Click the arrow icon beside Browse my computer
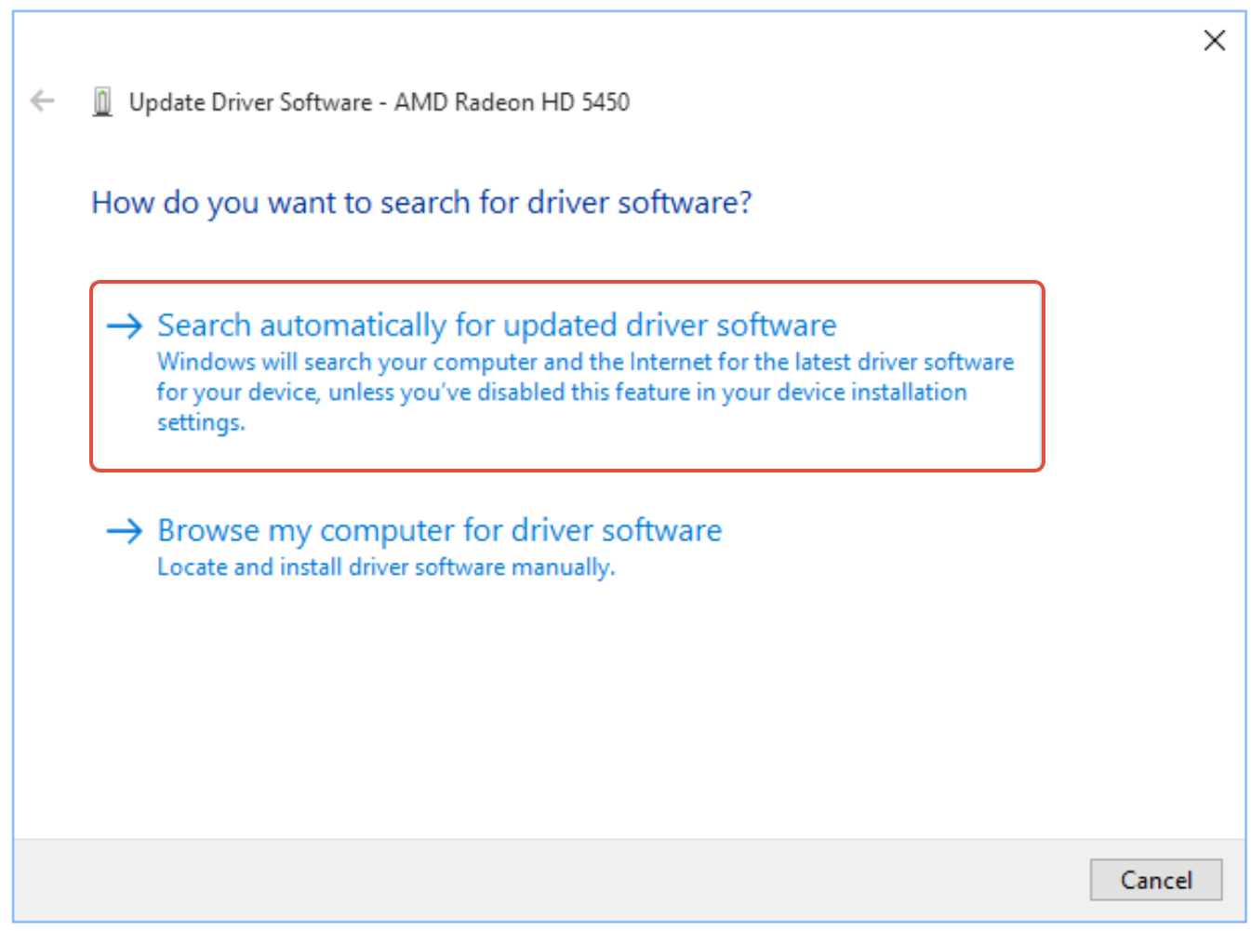Viewport: 1251px width, 931px height. coord(125,531)
